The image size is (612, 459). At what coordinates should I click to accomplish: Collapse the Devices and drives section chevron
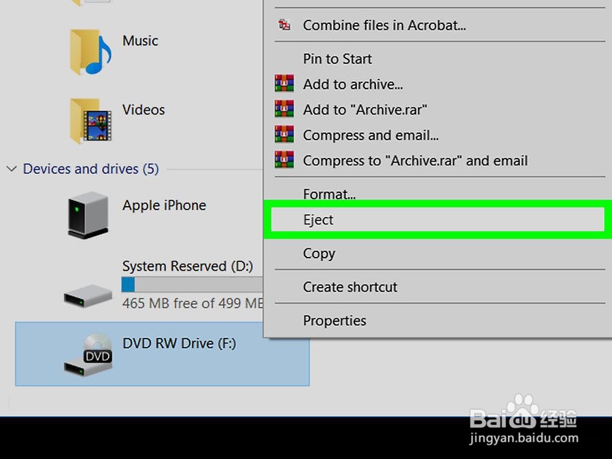[x=12, y=169]
